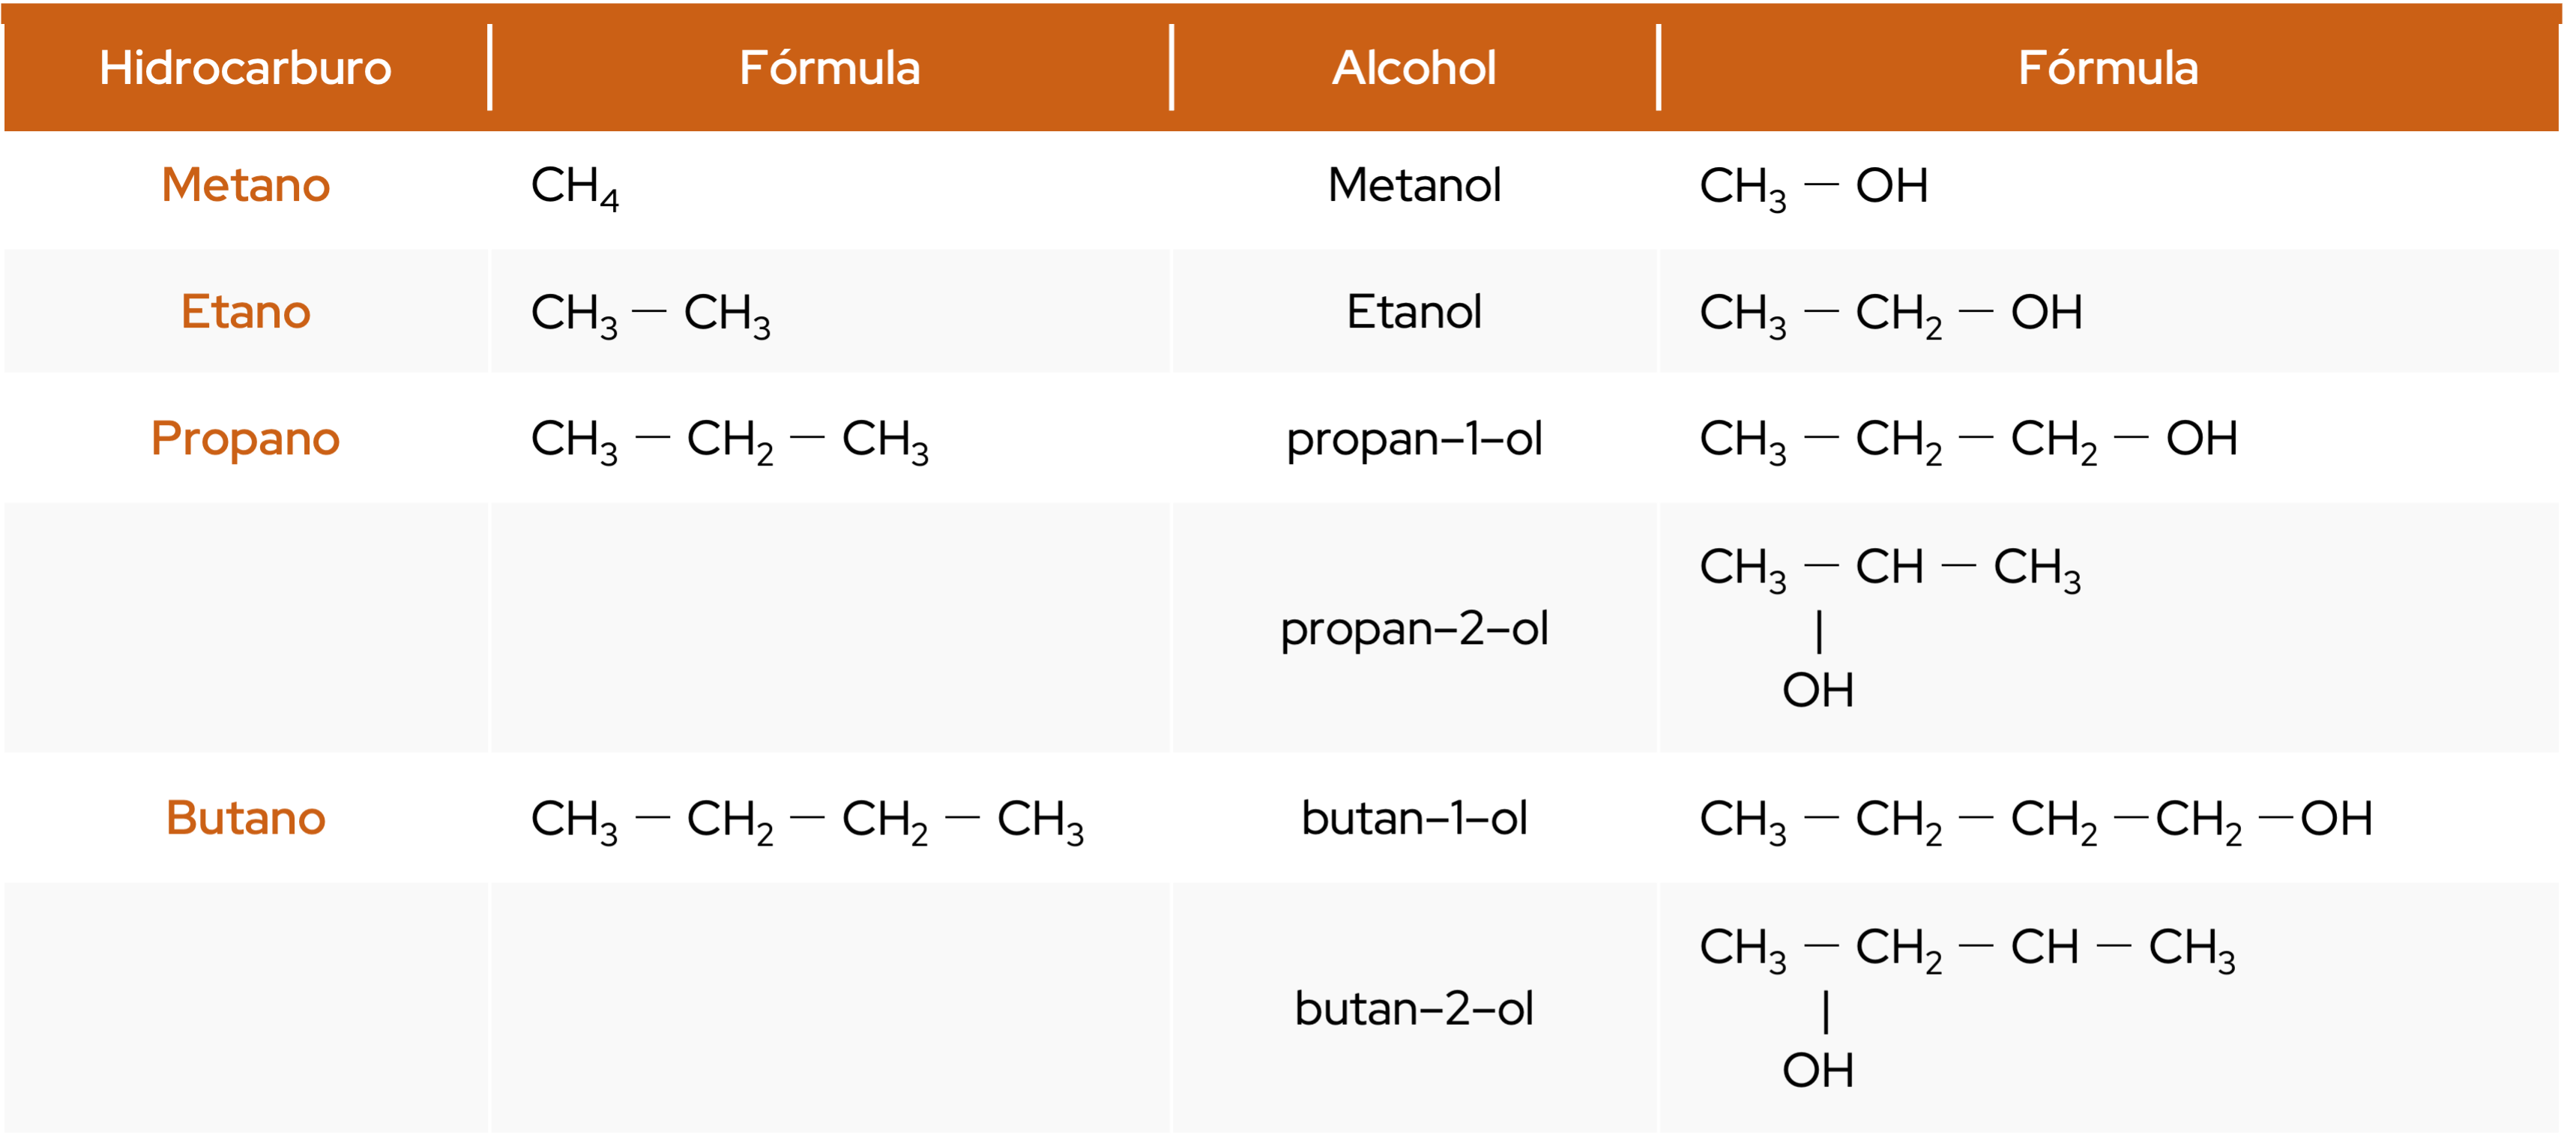
Task: Select the CH4 formula cell
Action: (575, 188)
